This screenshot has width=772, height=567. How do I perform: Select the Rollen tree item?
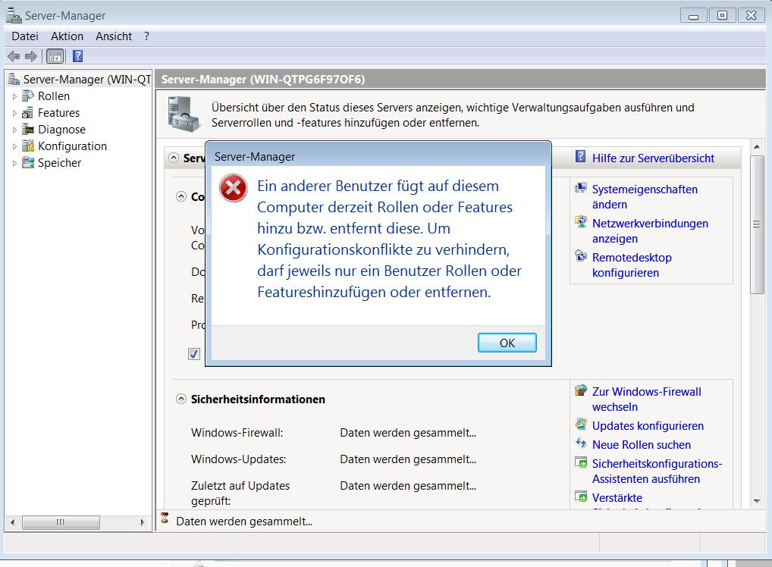[x=54, y=96]
